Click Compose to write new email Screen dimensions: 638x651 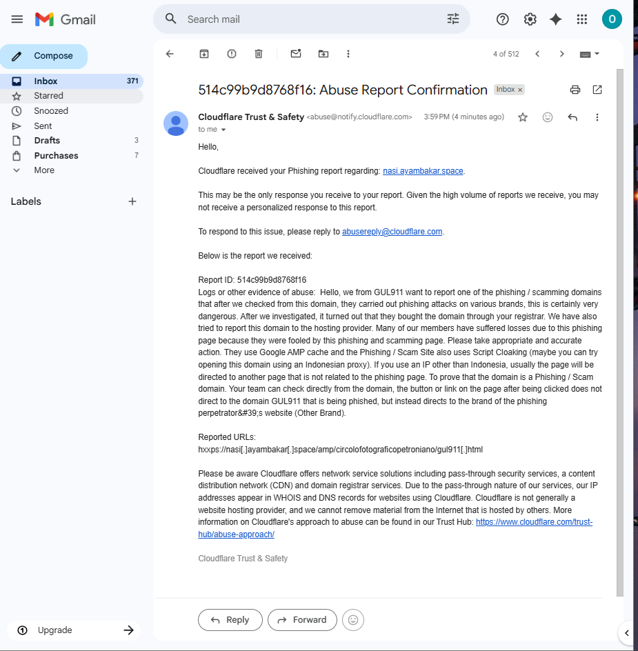(43, 56)
